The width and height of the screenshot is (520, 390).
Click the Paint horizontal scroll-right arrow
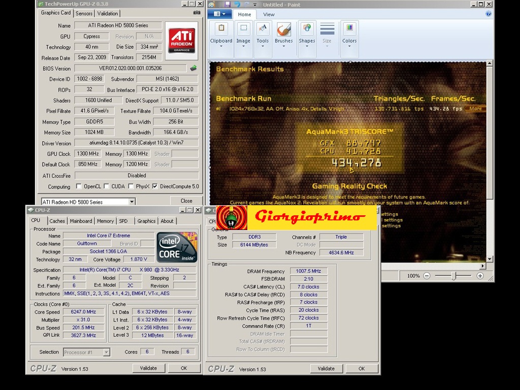[x=483, y=266]
